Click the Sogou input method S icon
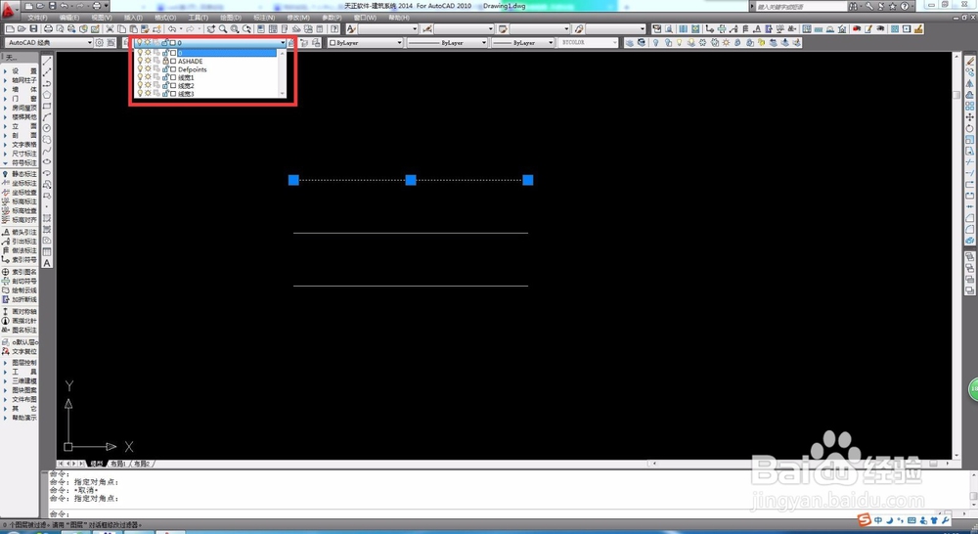The height and width of the screenshot is (534, 978). (864, 519)
